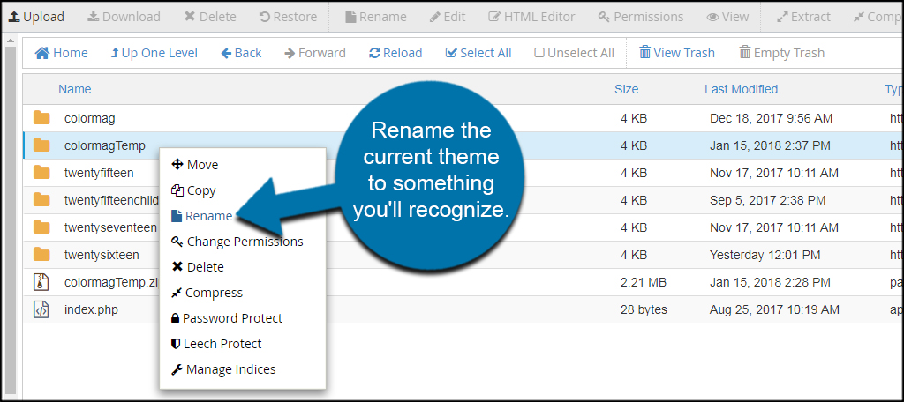The image size is (904, 402).
Task: Click the Dec 18, 2017 9:56 AM date
Action: [771, 119]
